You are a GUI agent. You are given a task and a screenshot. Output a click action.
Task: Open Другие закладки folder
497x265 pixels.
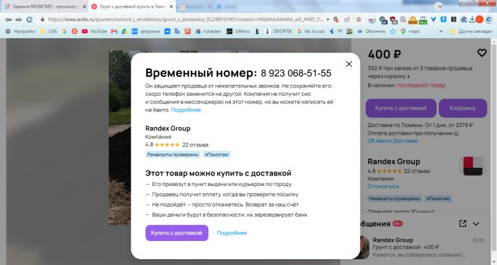tap(471, 31)
